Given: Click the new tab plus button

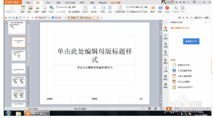Looking at the screenshot, I should pyautogui.click(x=102, y=18).
